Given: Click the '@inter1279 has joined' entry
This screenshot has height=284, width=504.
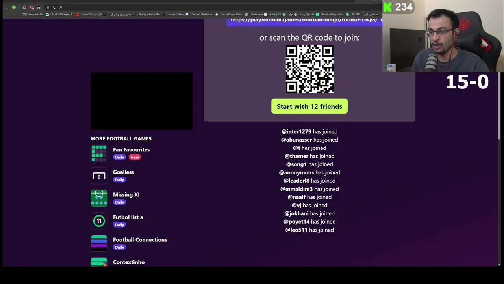Looking at the screenshot, I should point(309,131).
